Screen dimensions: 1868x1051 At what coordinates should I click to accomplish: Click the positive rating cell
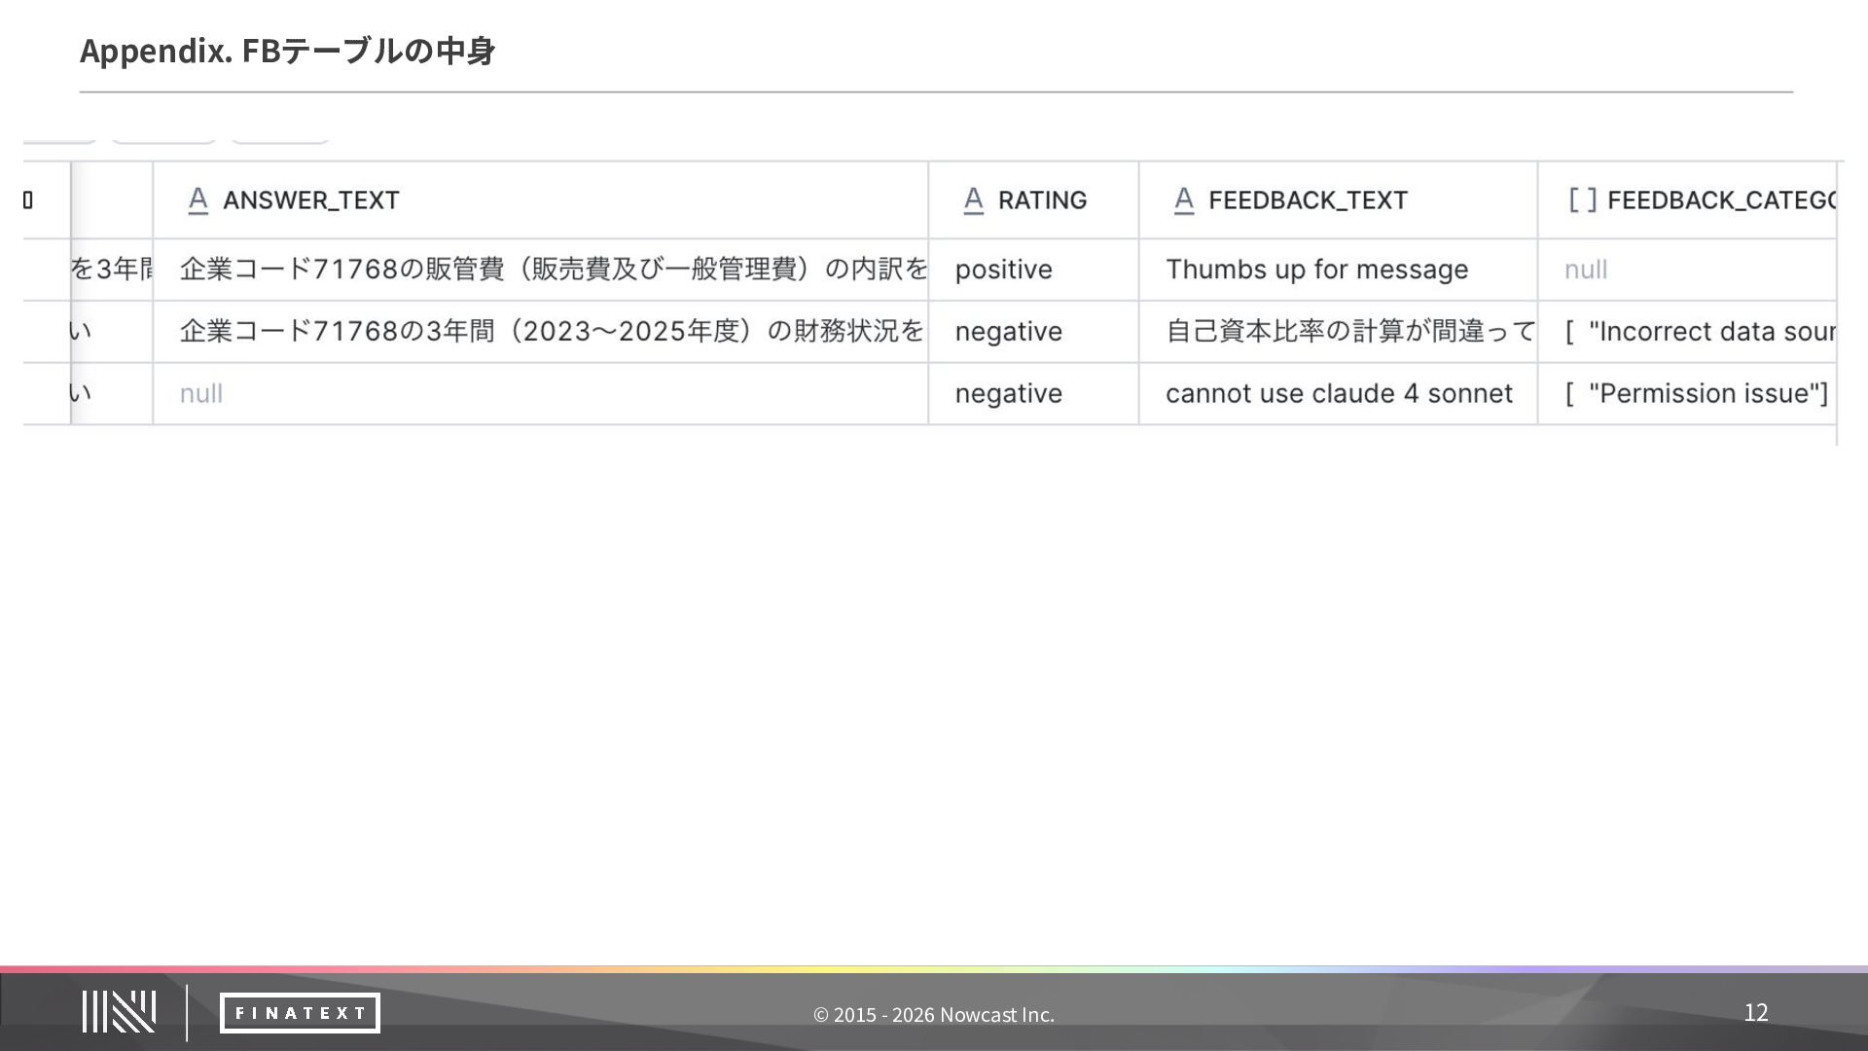(x=1033, y=270)
